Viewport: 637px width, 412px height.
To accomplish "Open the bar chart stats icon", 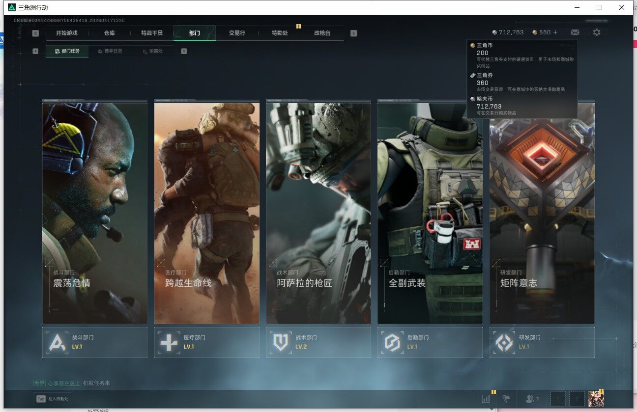I will point(486,399).
